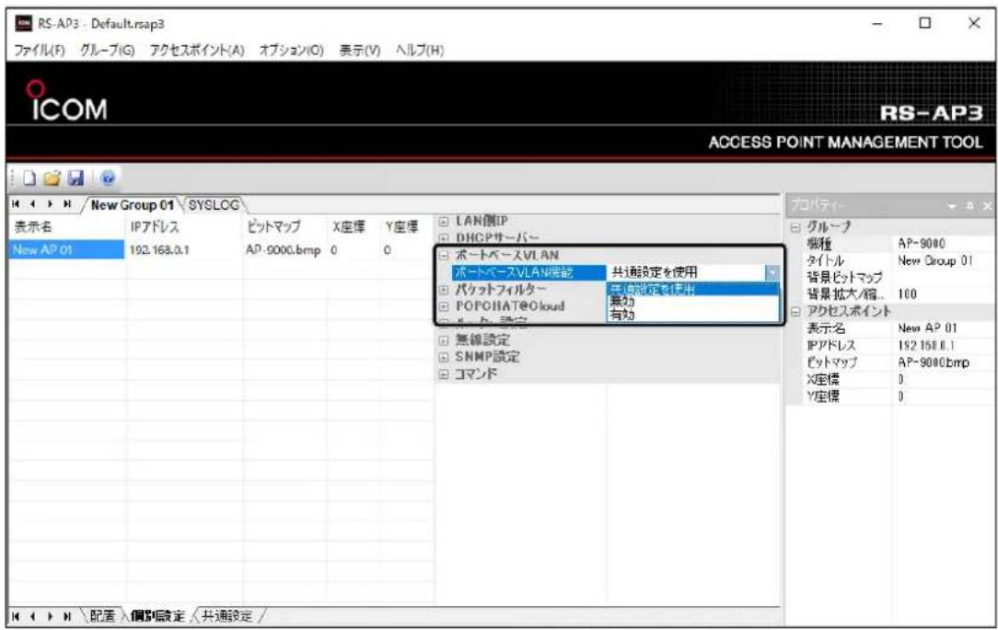This screenshot has width=998, height=630.
Task: Go to next group tab with top arrow
Action: (49, 205)
